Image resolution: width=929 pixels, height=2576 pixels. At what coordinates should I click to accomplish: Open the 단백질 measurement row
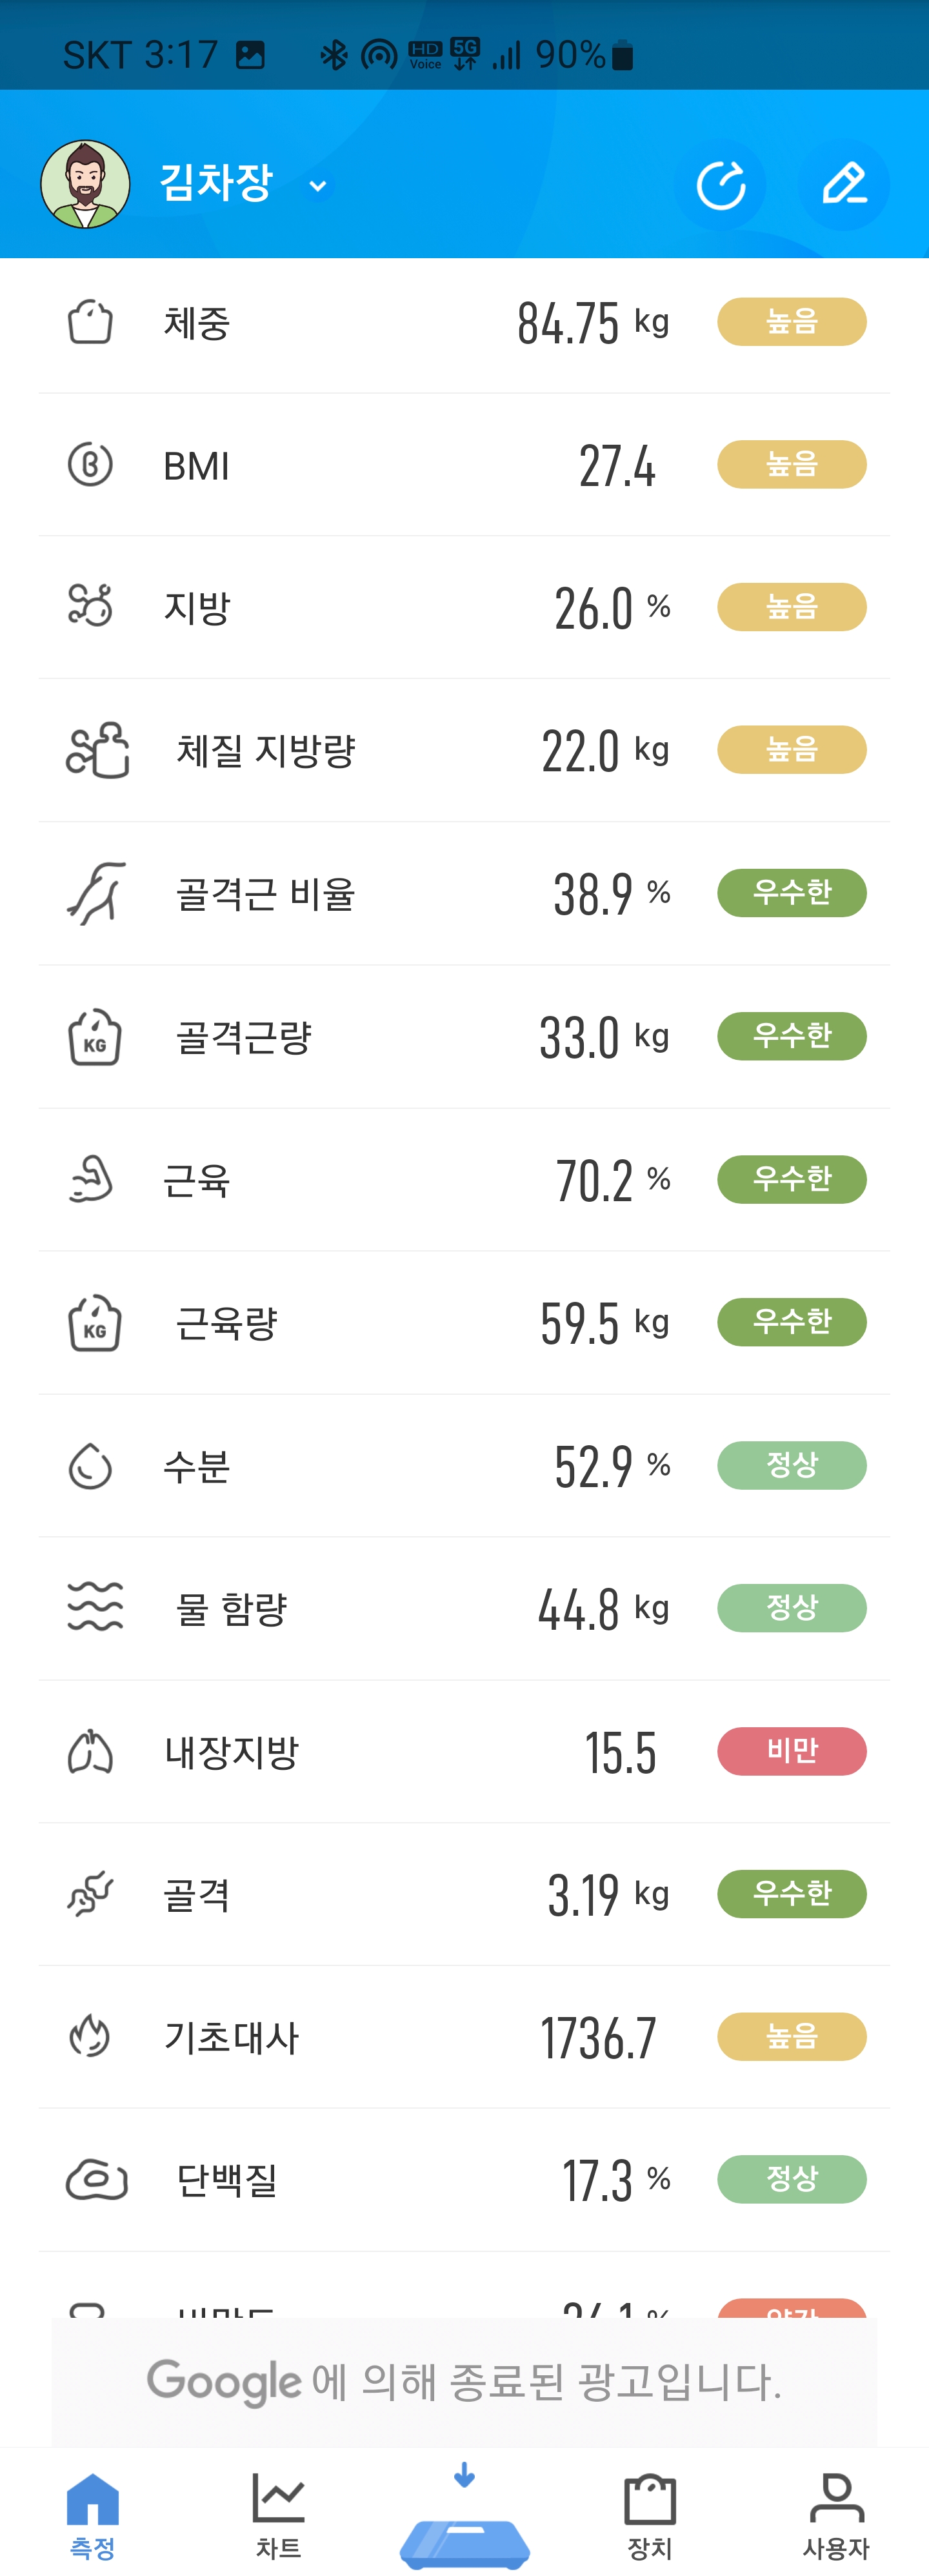(x=464, y=2180)
